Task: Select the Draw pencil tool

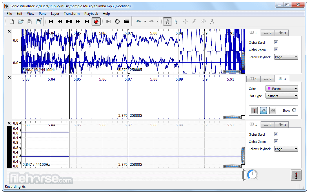Action: click(x=194, y=21)
